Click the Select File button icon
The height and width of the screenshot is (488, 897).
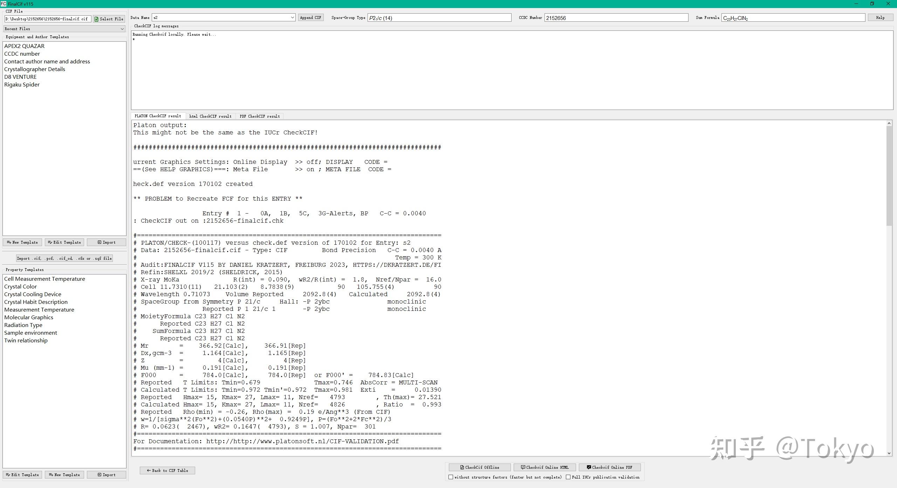pos(97,19)
